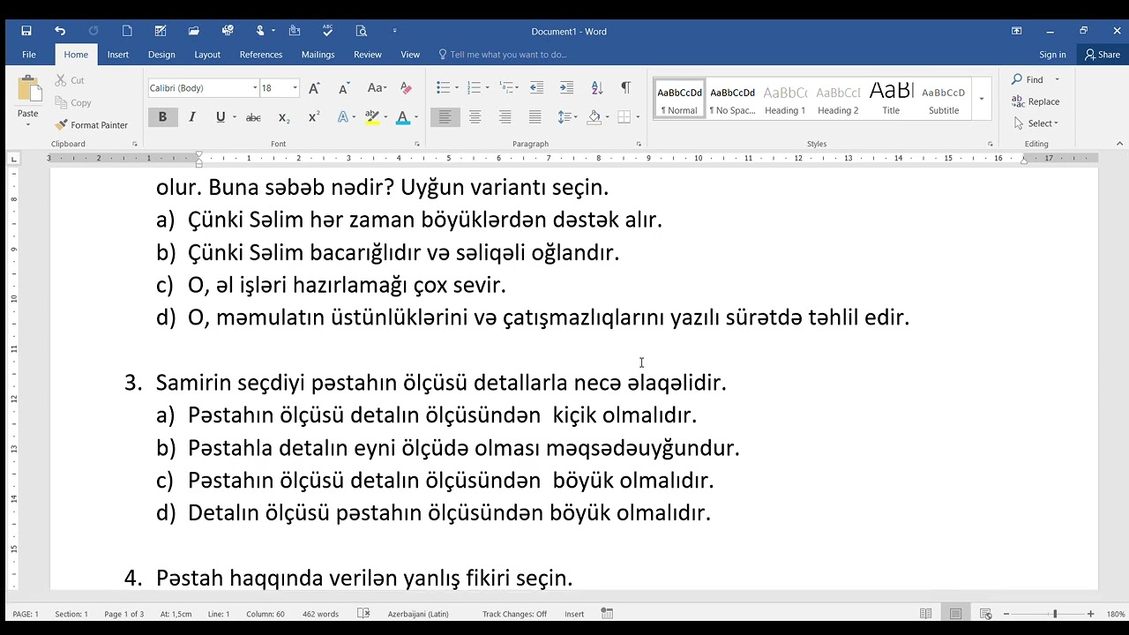Open the Select dropdown
The image size is (1129, 635).
[1036, 123]
